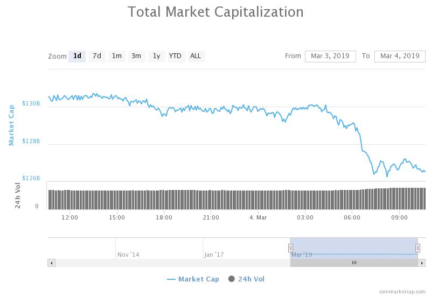Open the coinmarketcap.com credit link
The width and height of the screenshot is (431, 296).
[402, 291]
